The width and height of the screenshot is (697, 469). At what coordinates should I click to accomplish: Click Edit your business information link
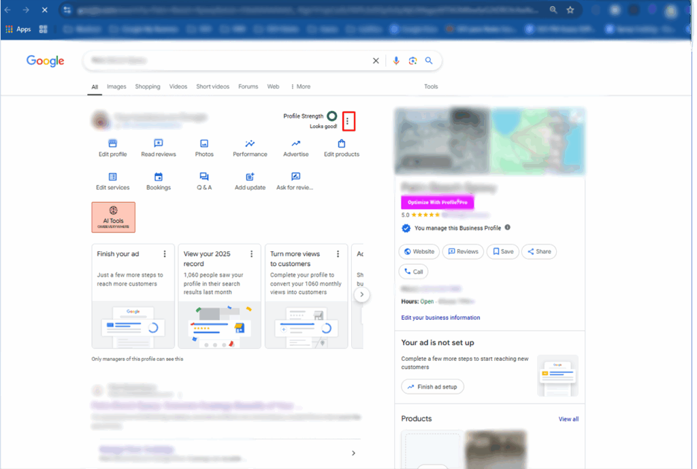(x=440, y=318)
